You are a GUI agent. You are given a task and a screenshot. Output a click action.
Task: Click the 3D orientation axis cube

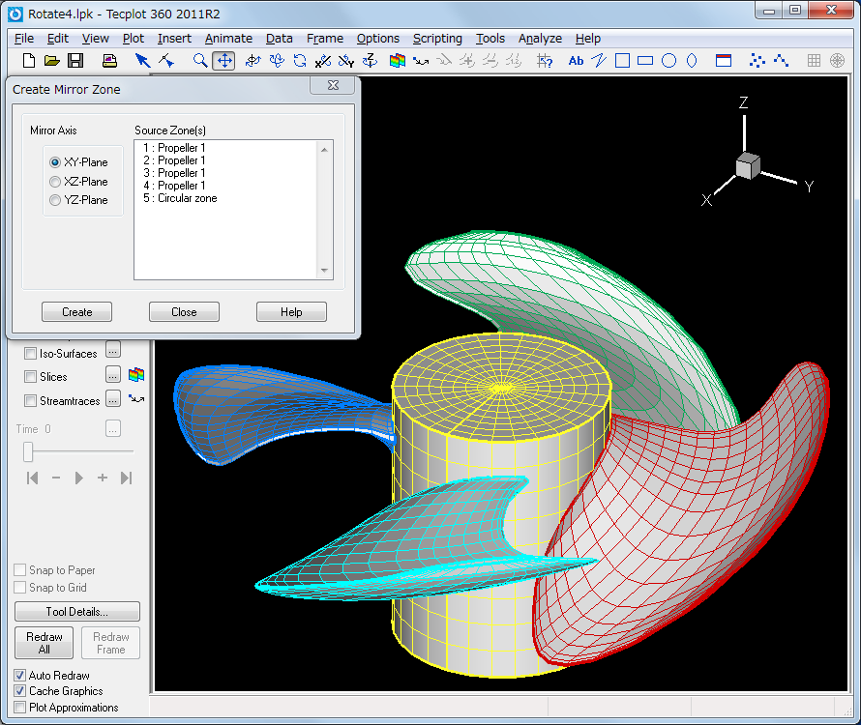point(748,165)
